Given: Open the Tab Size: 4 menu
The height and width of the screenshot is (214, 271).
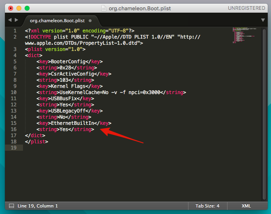Looking at the screenshot, I should (207, 206).
